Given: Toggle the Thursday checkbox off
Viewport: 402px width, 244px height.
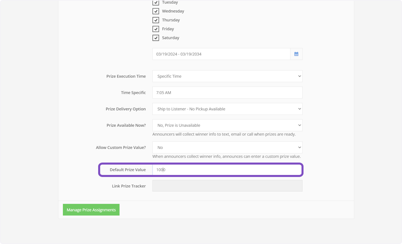Looking at the screenshot, I should click(156, 20).
